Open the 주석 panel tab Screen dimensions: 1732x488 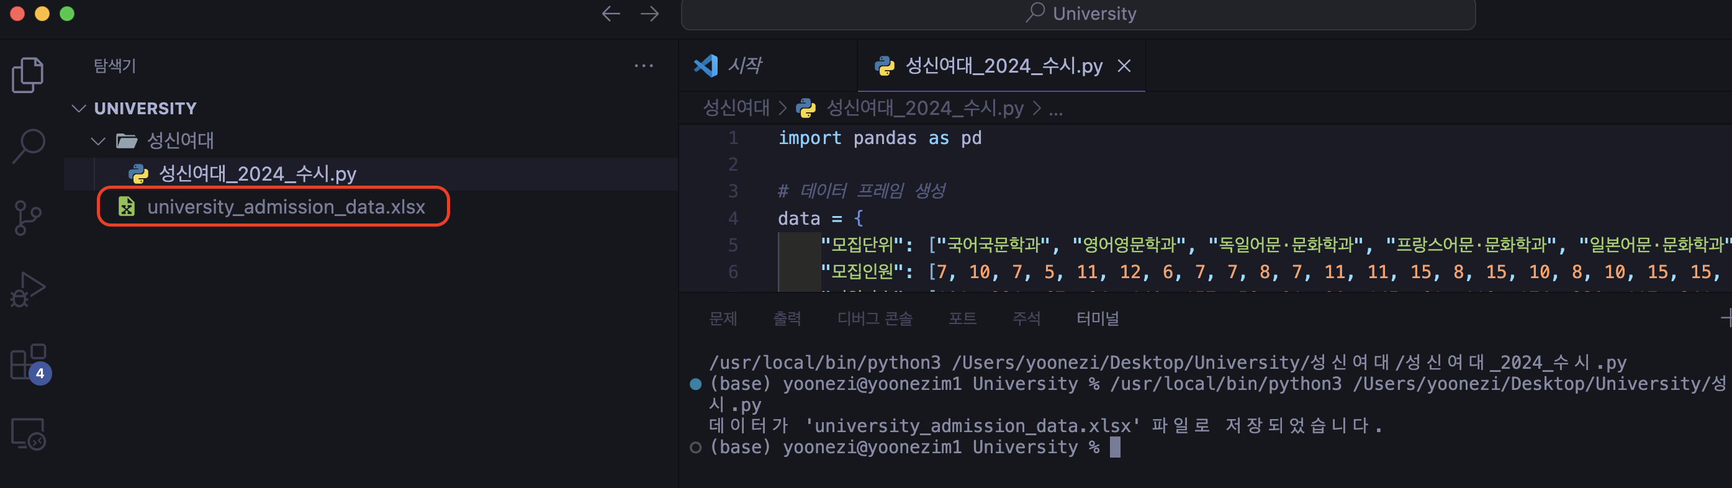[x=1026, y=319]
